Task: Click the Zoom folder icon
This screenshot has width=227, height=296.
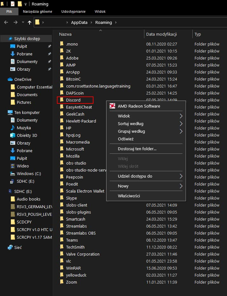Action: [x=62, y=282]
